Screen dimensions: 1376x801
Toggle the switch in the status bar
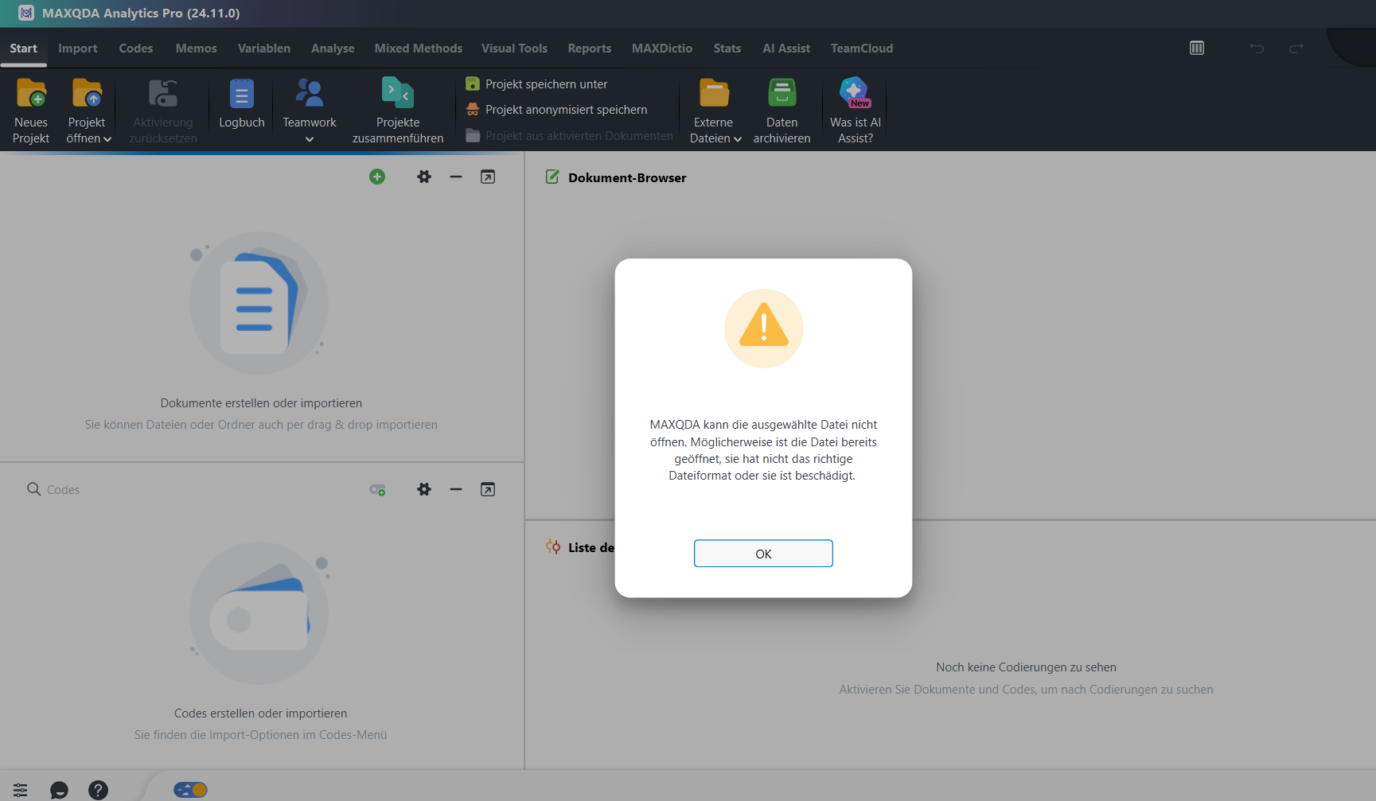click(190, 790)
